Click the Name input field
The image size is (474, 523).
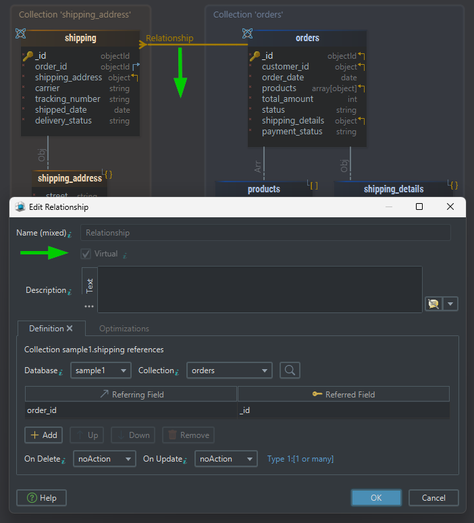265,232
